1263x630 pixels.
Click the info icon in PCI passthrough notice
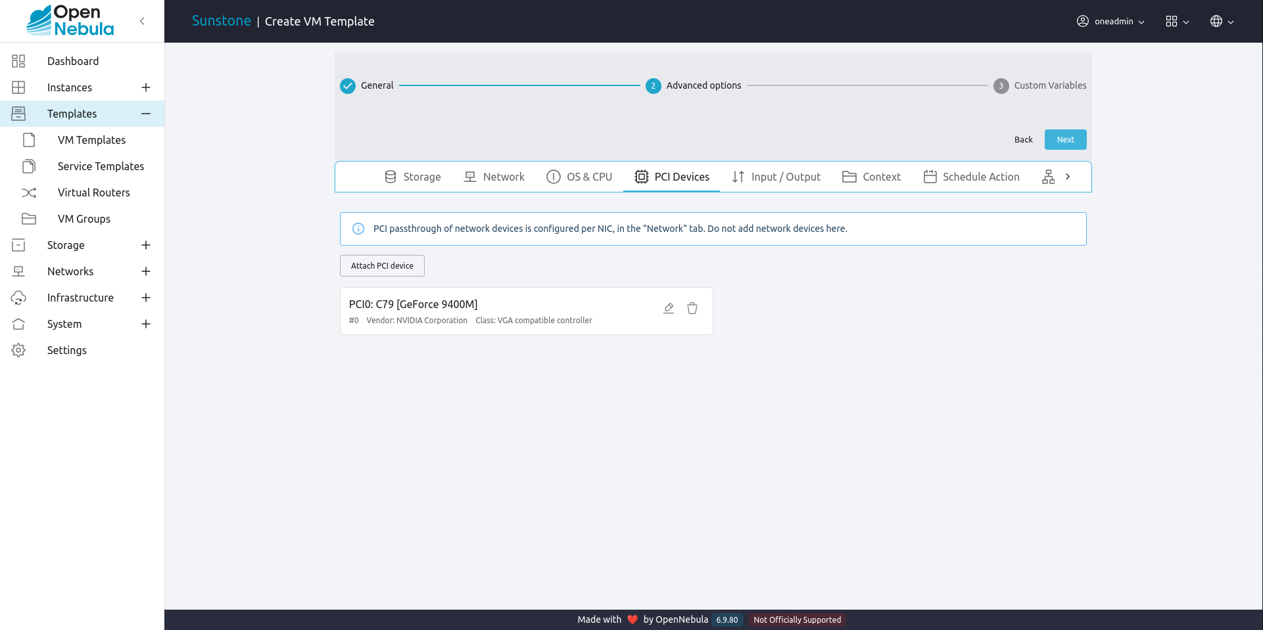(x=358, y=229)
